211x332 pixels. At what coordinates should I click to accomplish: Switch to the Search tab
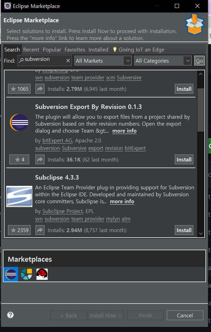12,49
